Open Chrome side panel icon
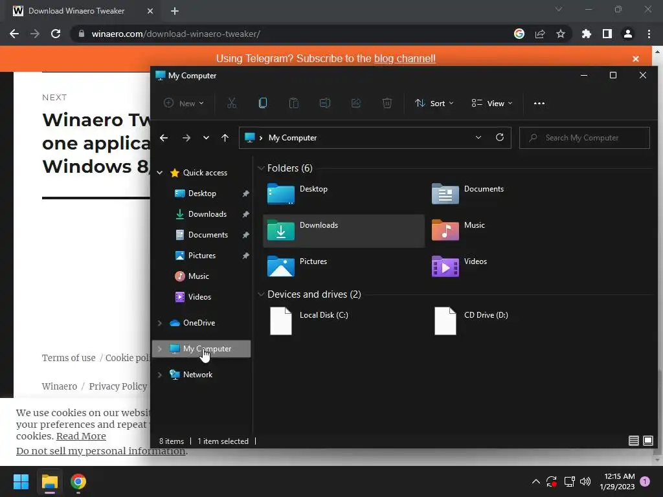 [x=607, y=34]
